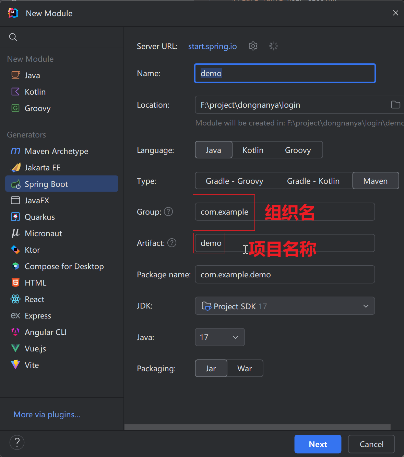The image size is (404, 457).
Task: Click the Artifact input field
Action: pyautogui.click(x=285, y=243)
